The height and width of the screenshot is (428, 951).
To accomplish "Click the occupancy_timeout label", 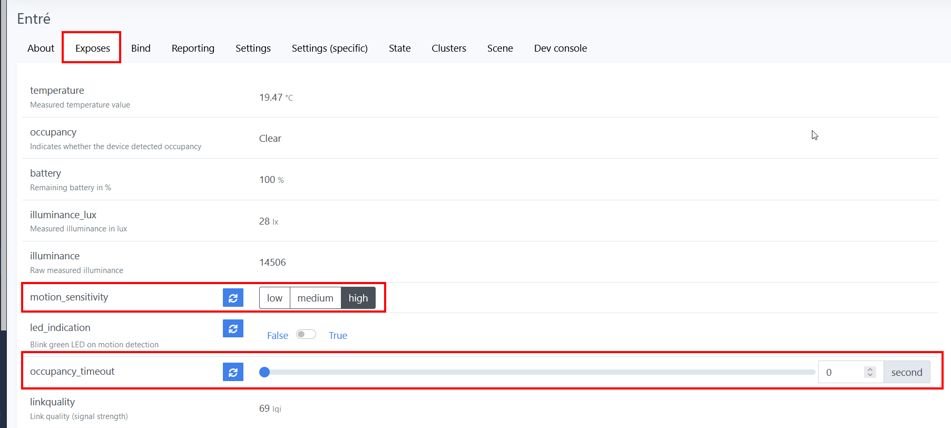I will click(72, 372).
